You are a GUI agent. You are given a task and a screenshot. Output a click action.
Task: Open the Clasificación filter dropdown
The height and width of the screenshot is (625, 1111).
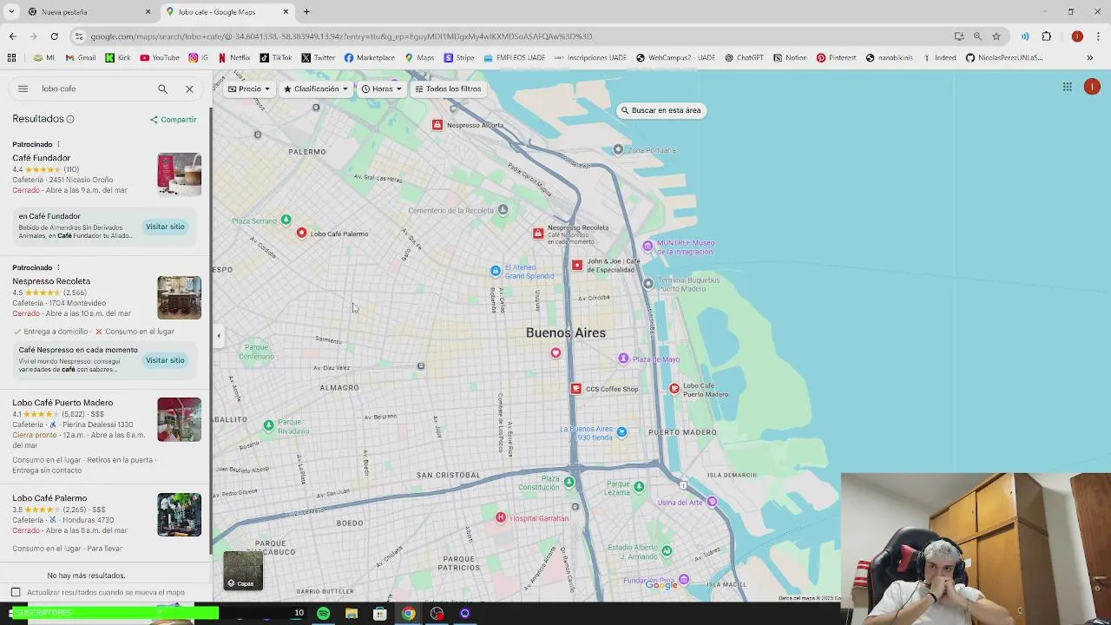(x=316, y=89)
